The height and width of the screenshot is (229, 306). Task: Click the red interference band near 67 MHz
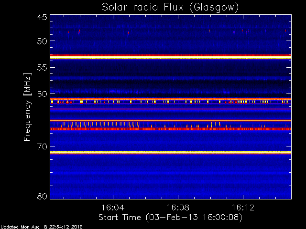click(171, 129)
